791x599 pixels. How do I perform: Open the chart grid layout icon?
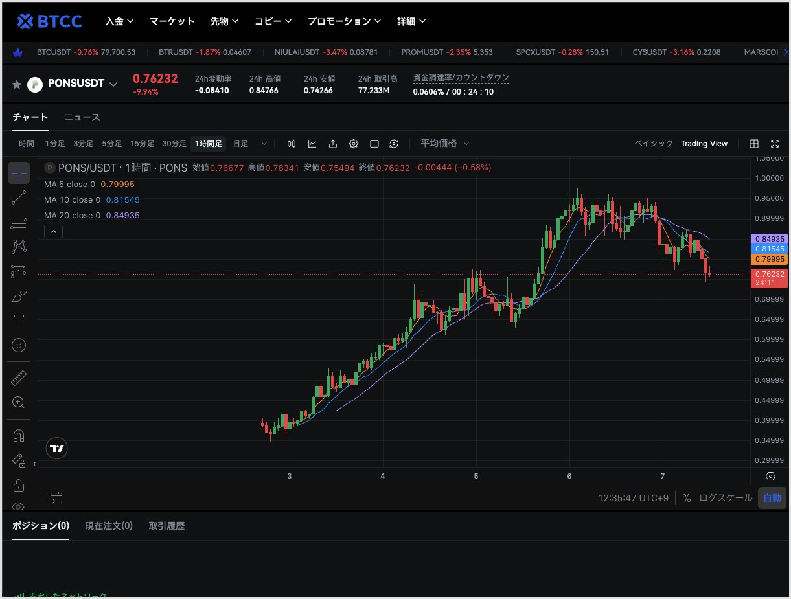754,144
